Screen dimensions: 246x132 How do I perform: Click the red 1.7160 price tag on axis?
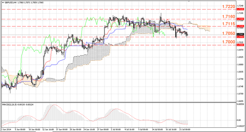(x=240, y=19)
